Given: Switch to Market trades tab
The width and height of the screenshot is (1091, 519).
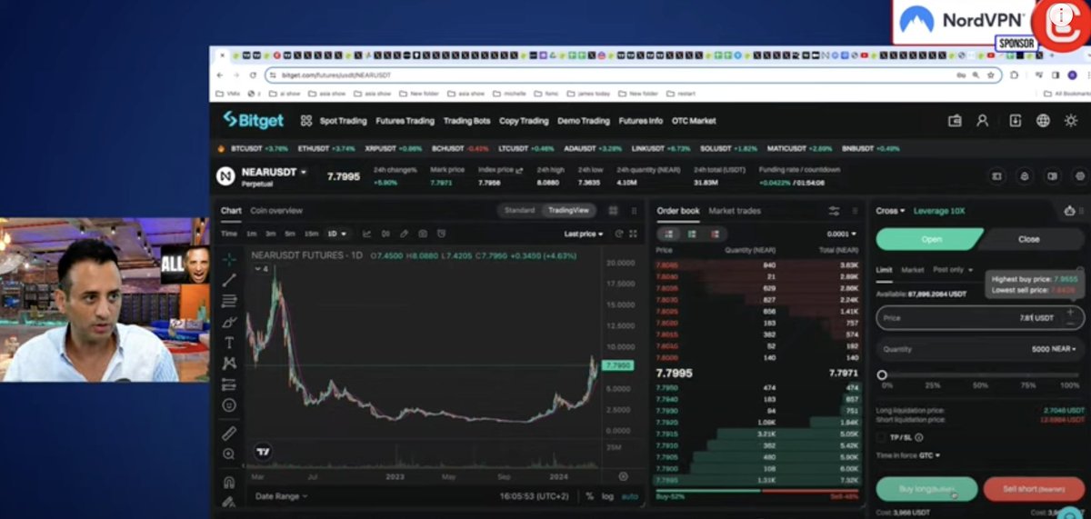Looking at the screenshot, I should coord(735,211).
